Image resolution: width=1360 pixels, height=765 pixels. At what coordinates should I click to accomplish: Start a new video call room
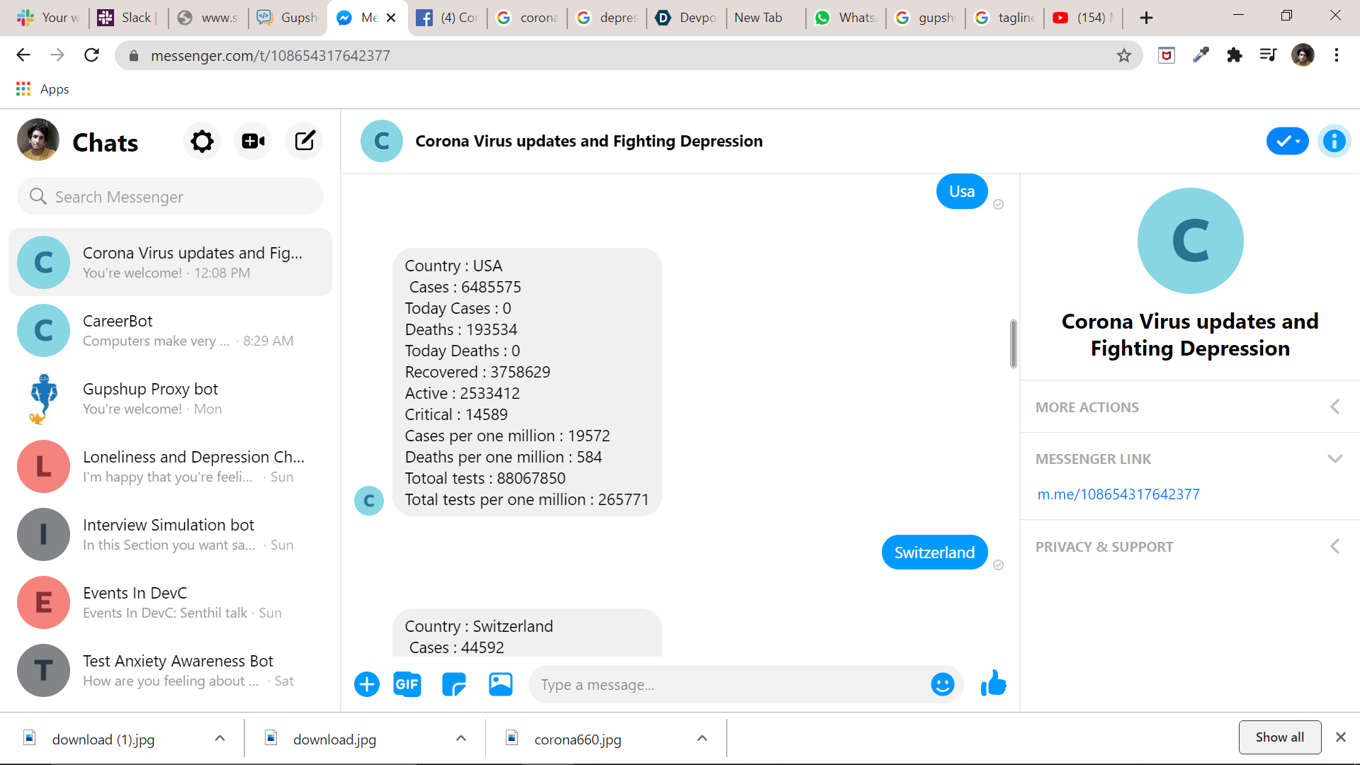click(253, 142)
